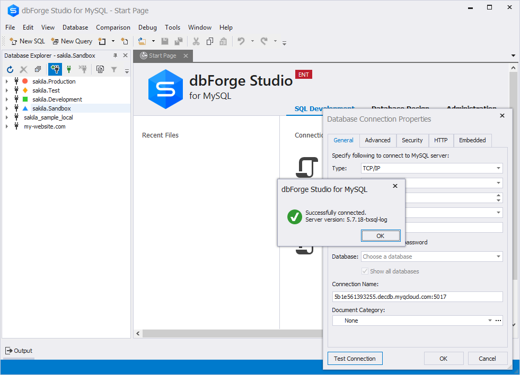Toggle the Show all databases checkbox
Screen dimensions: 520x375
365,271
